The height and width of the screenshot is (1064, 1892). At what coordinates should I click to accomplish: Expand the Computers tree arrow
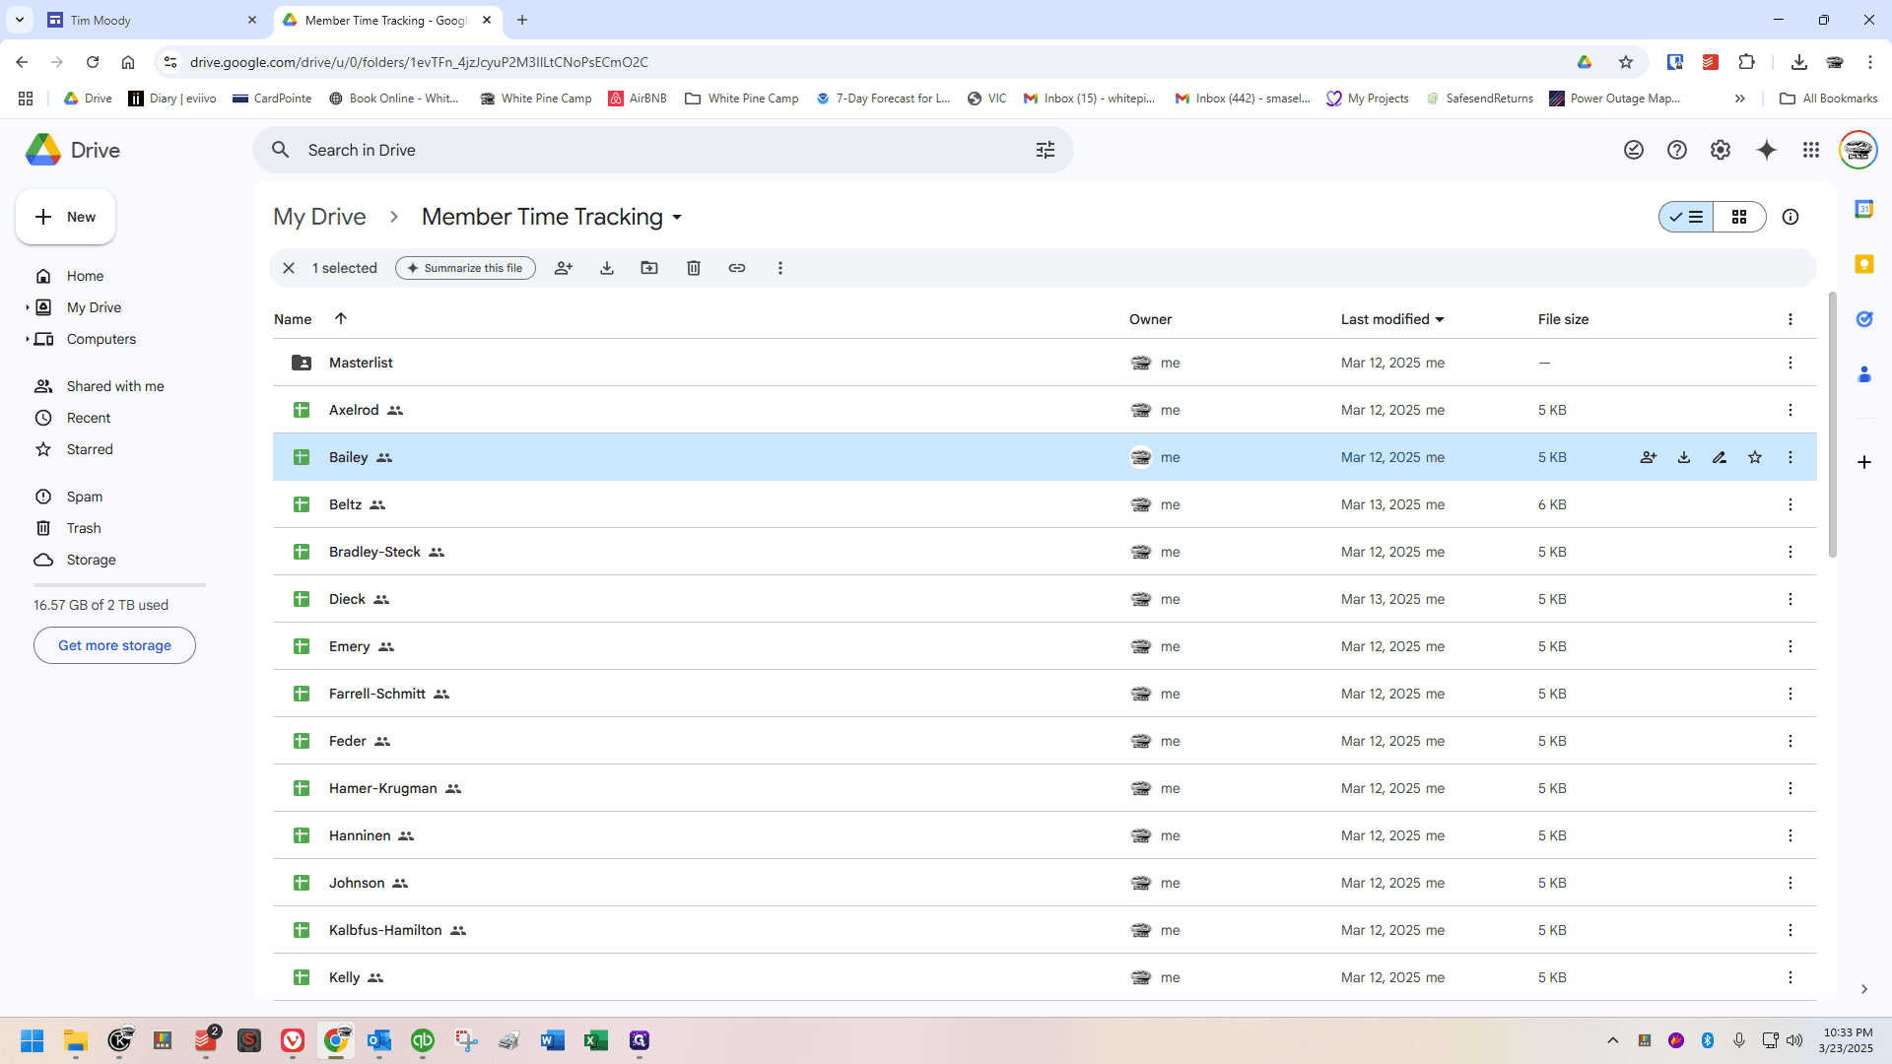tap(28, 339)
